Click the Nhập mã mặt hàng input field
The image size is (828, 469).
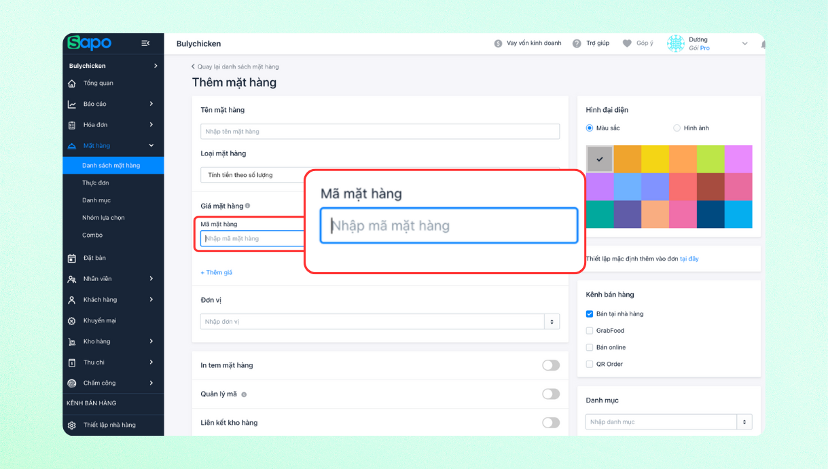449,226
